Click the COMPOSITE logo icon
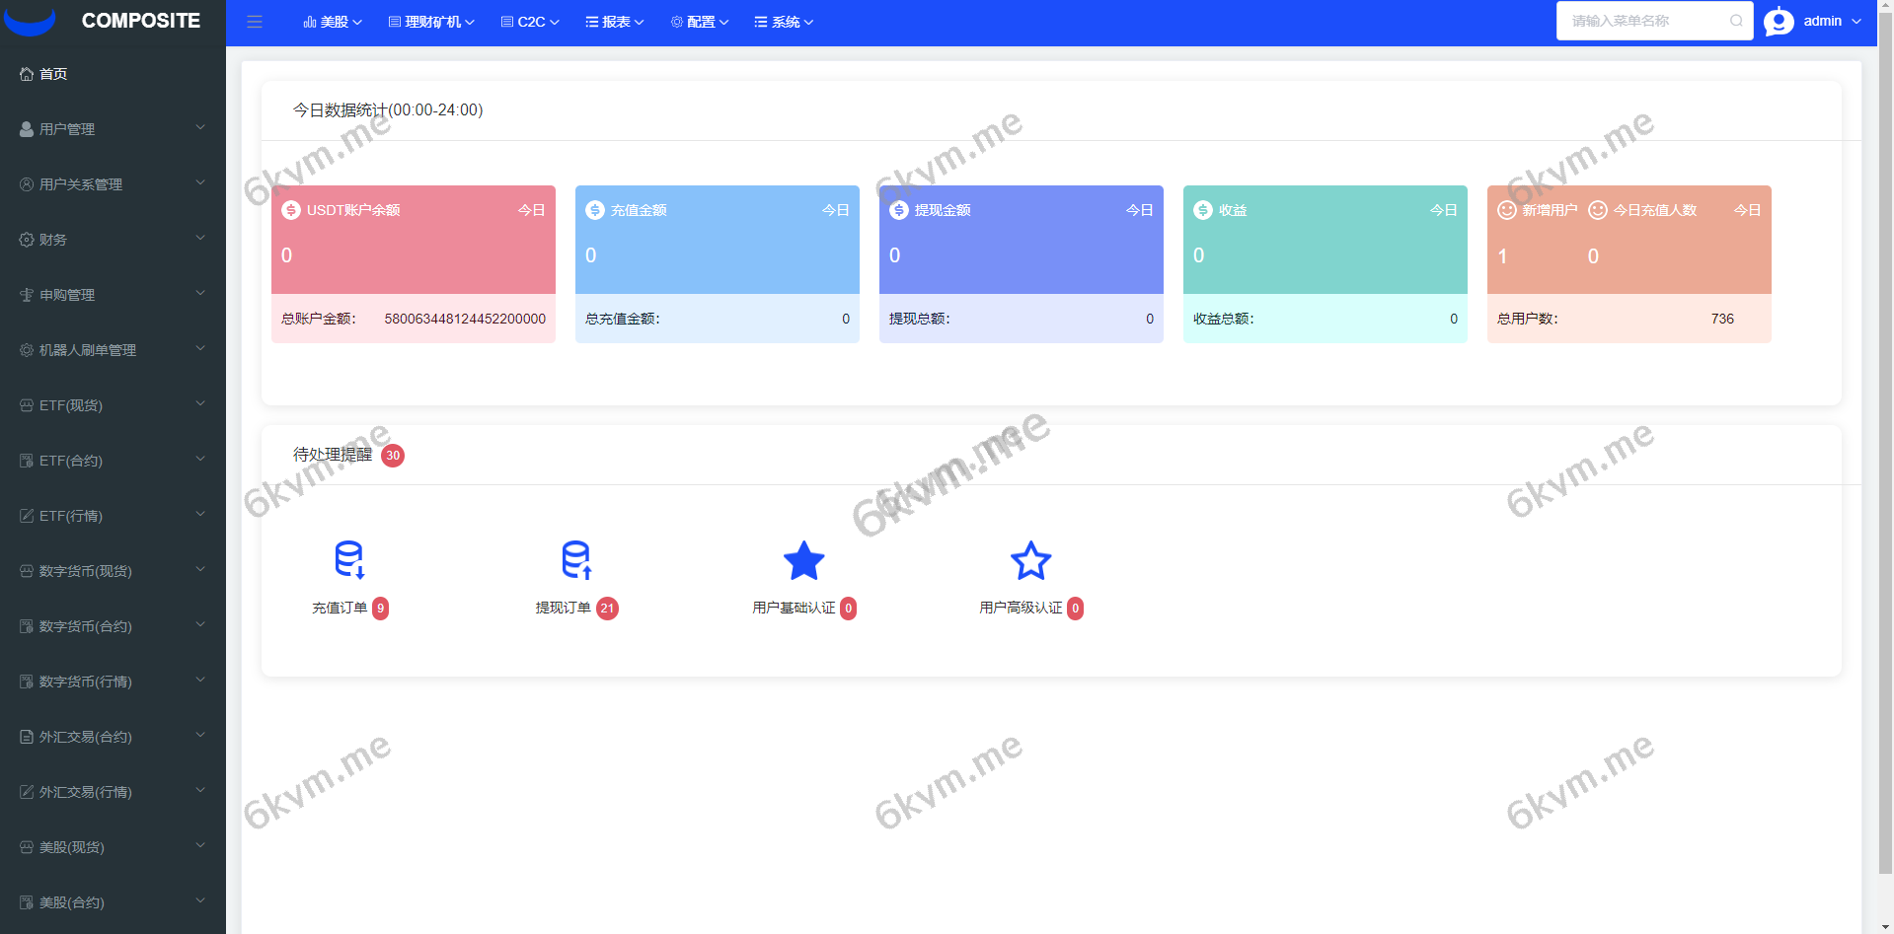 [30, 20]
